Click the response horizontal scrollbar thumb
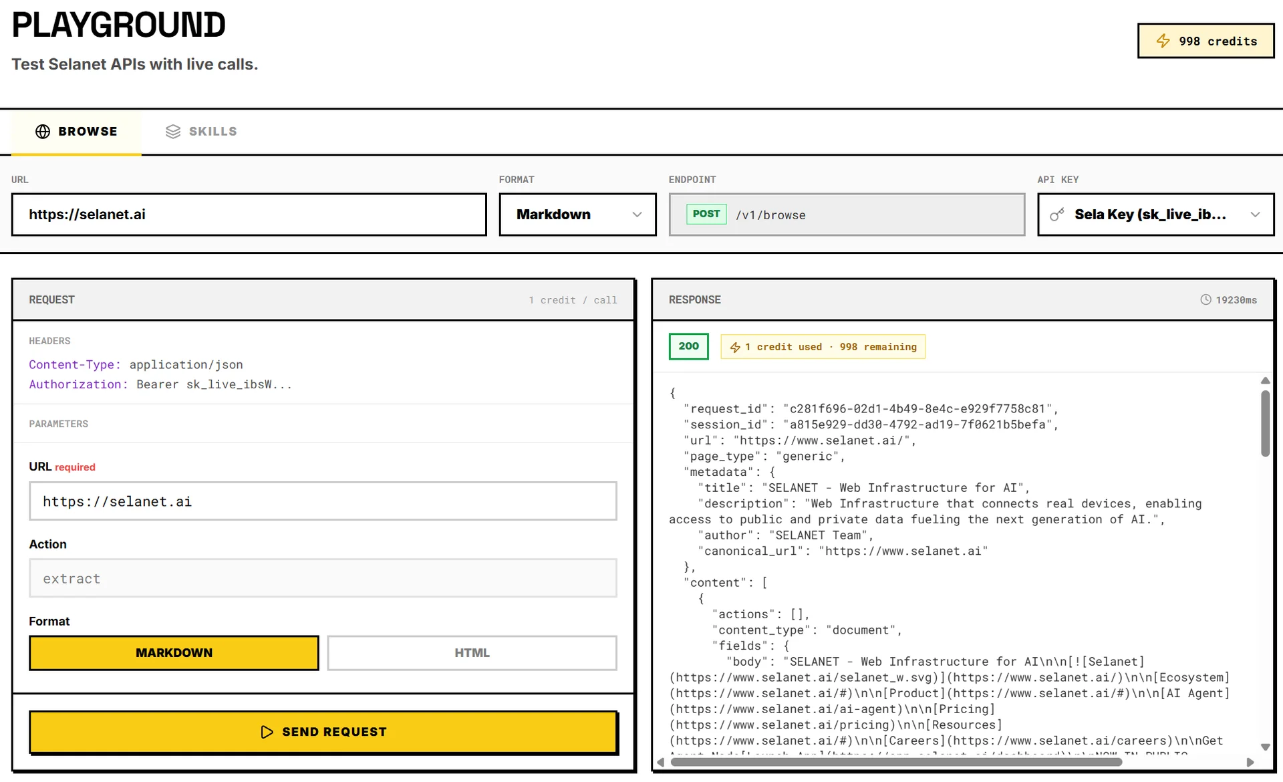 pyautogui.click(x=895, y=762)
